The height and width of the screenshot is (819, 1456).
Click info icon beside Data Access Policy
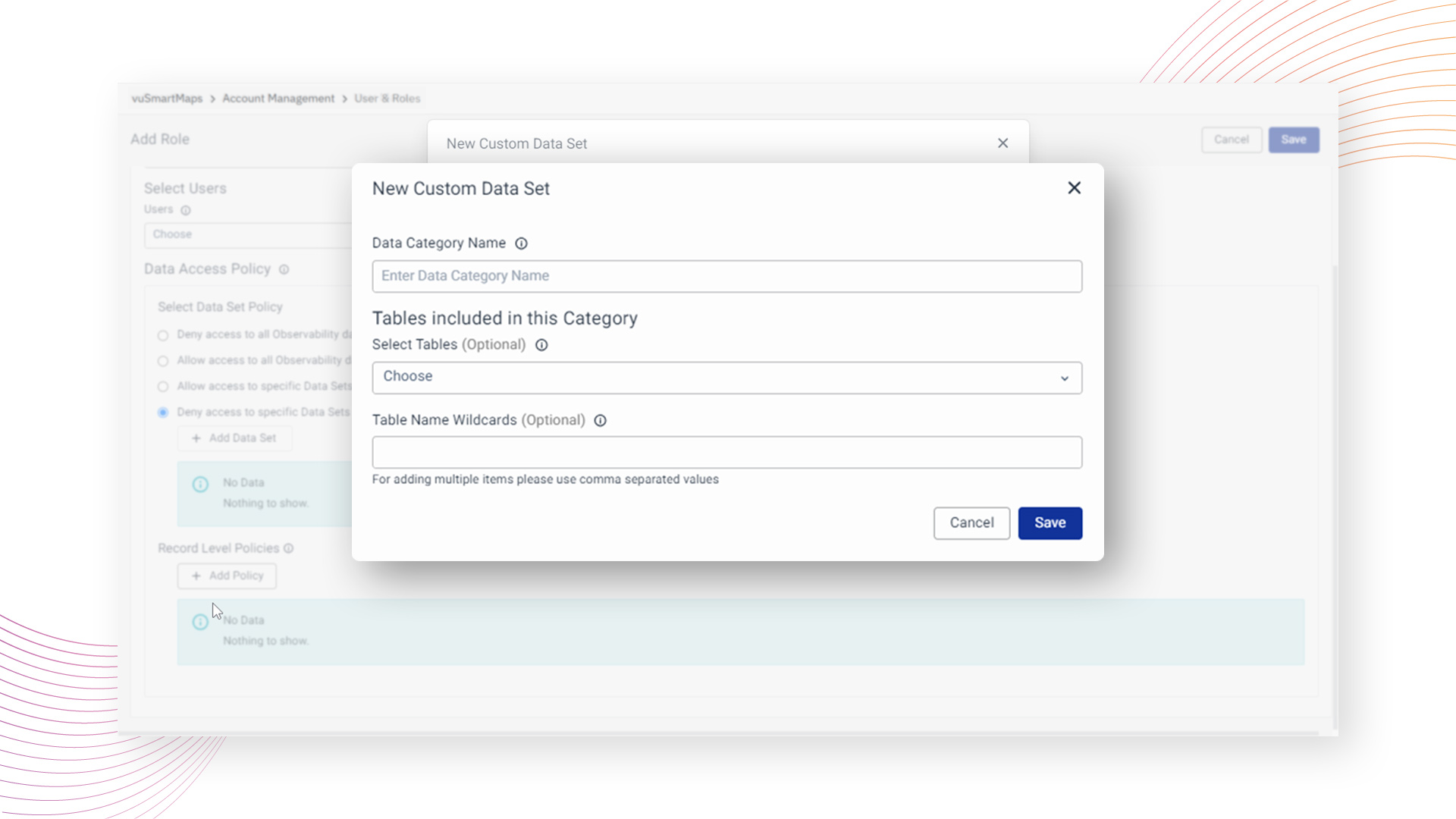point(284,269)
